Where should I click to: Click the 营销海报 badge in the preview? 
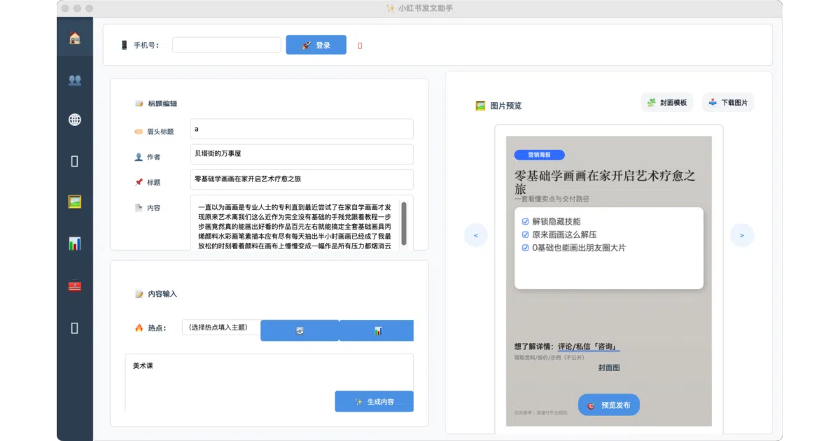pyautogui.click(x=539, y=155)
